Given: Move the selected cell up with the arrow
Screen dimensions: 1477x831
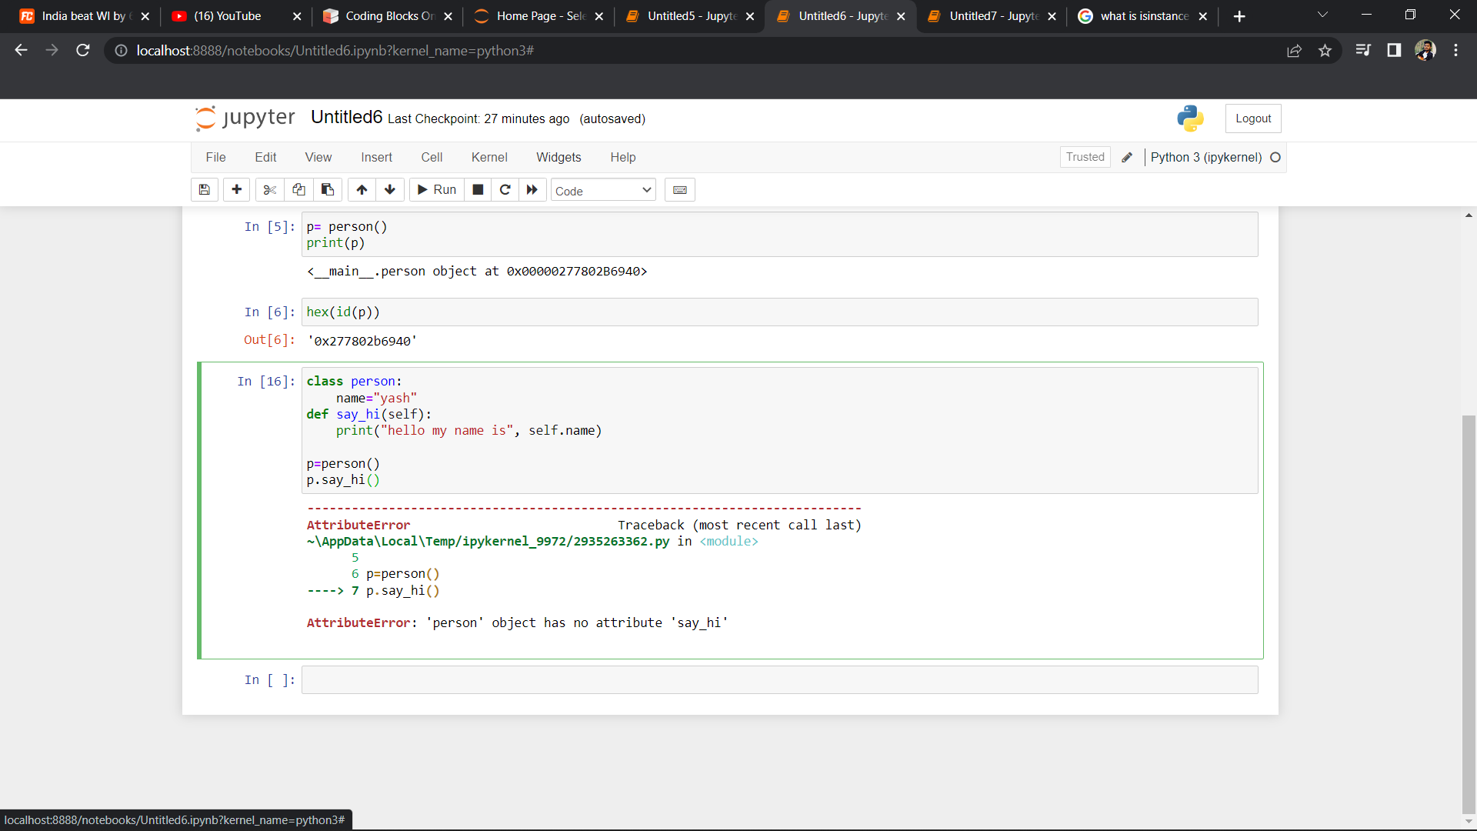Looking at the screenshot, I should pos(362,190).
